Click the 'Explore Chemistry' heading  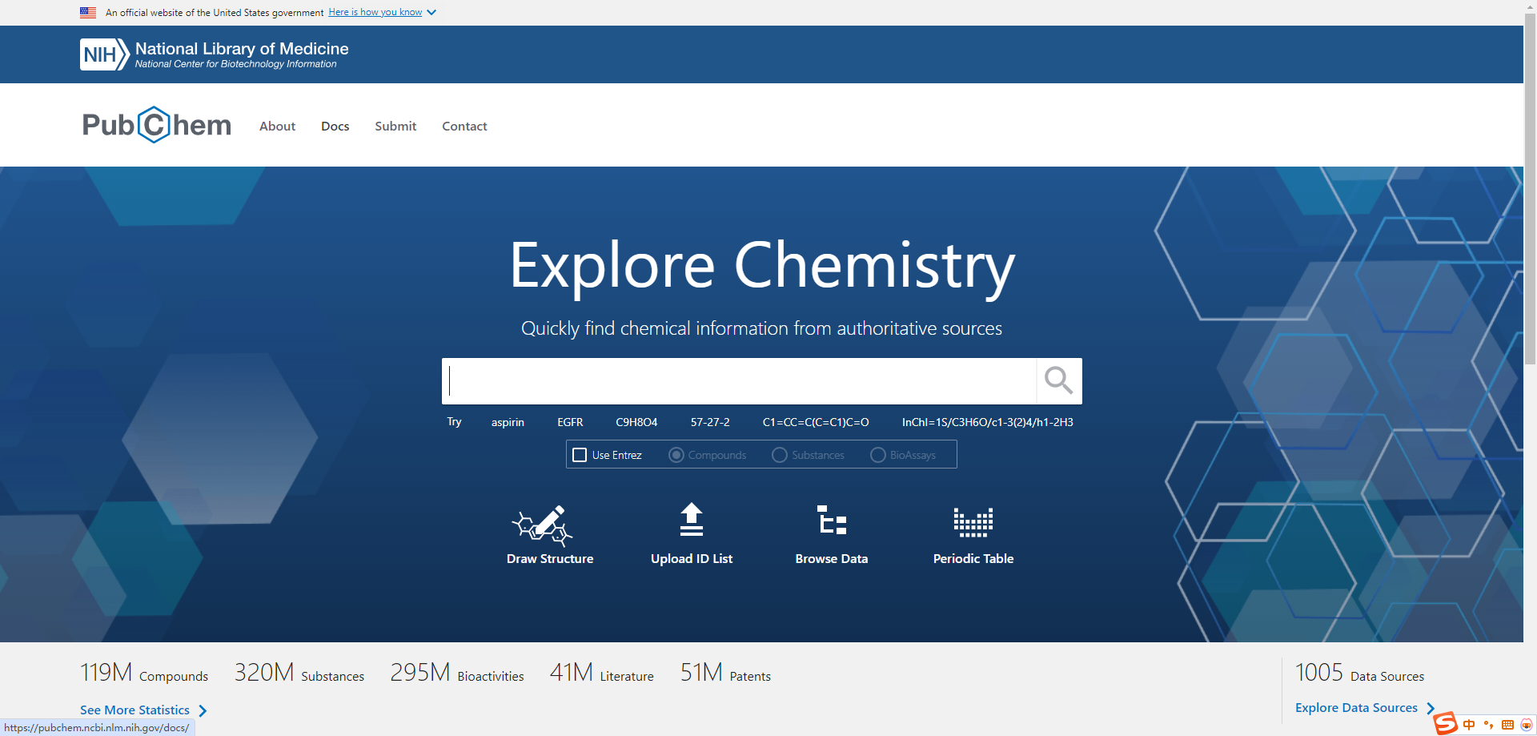tap(762, 266)
